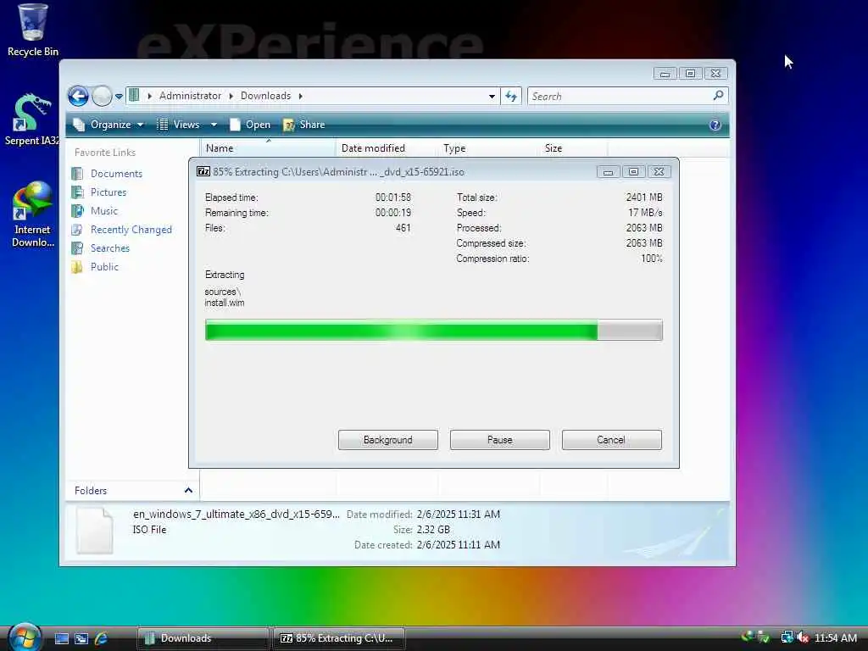
Task: Open Recently Changed in Favorite Links
Action: pyautogui.click(x=131, y=229)
